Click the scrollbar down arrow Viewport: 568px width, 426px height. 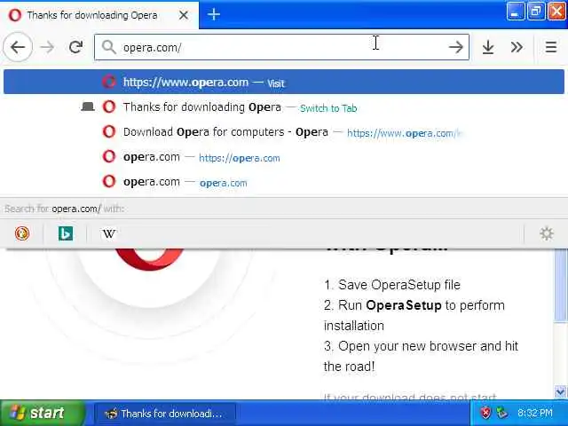point(560,392)
